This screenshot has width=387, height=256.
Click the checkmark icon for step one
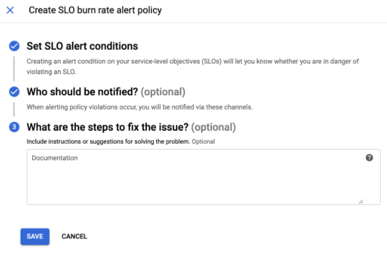14,46
